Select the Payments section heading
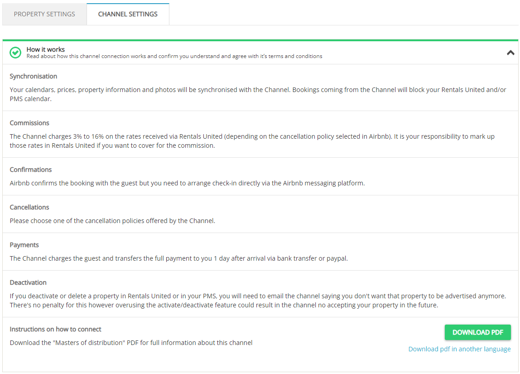520x374 pixels. (x=24, y=245)
